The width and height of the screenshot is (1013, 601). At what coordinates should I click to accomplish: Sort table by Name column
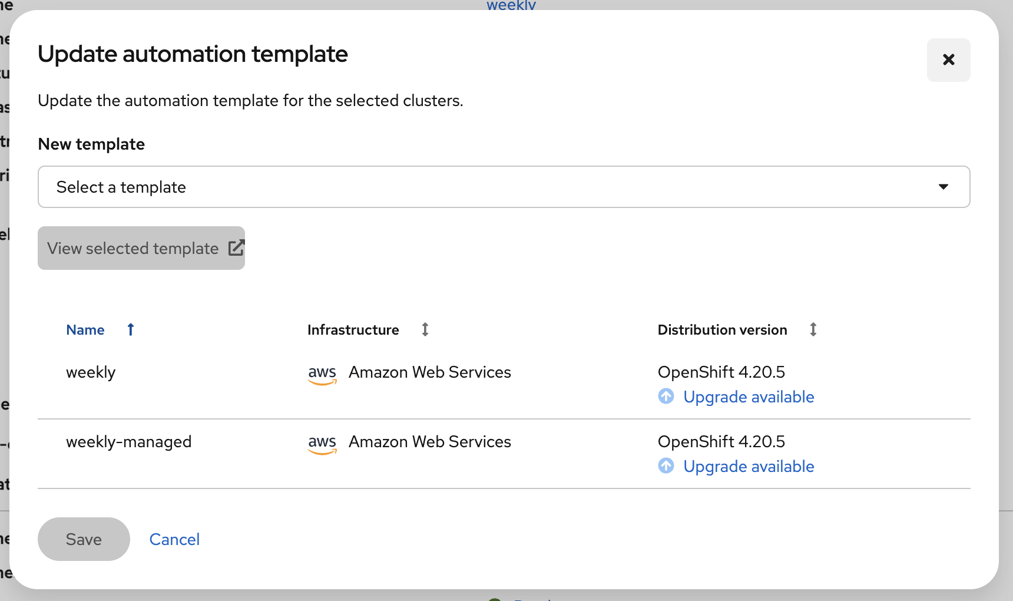[x=85, y=330]
